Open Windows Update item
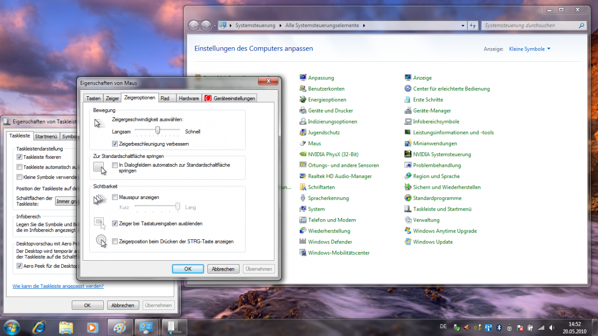This screenshot has height=336, width=598. (x=429, y=242)
